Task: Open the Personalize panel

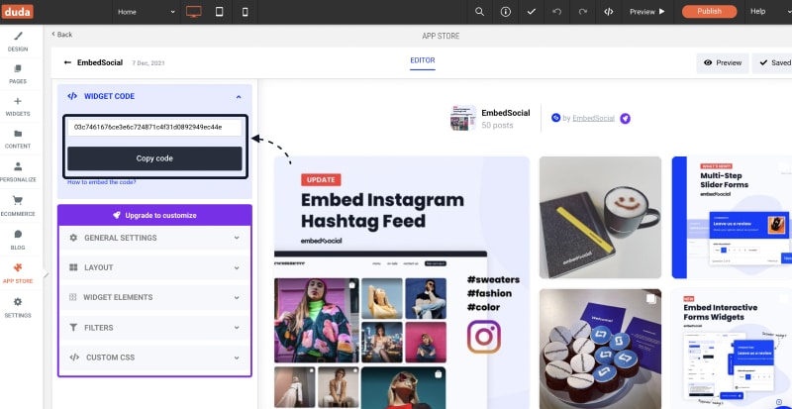Action: (18, 172)
